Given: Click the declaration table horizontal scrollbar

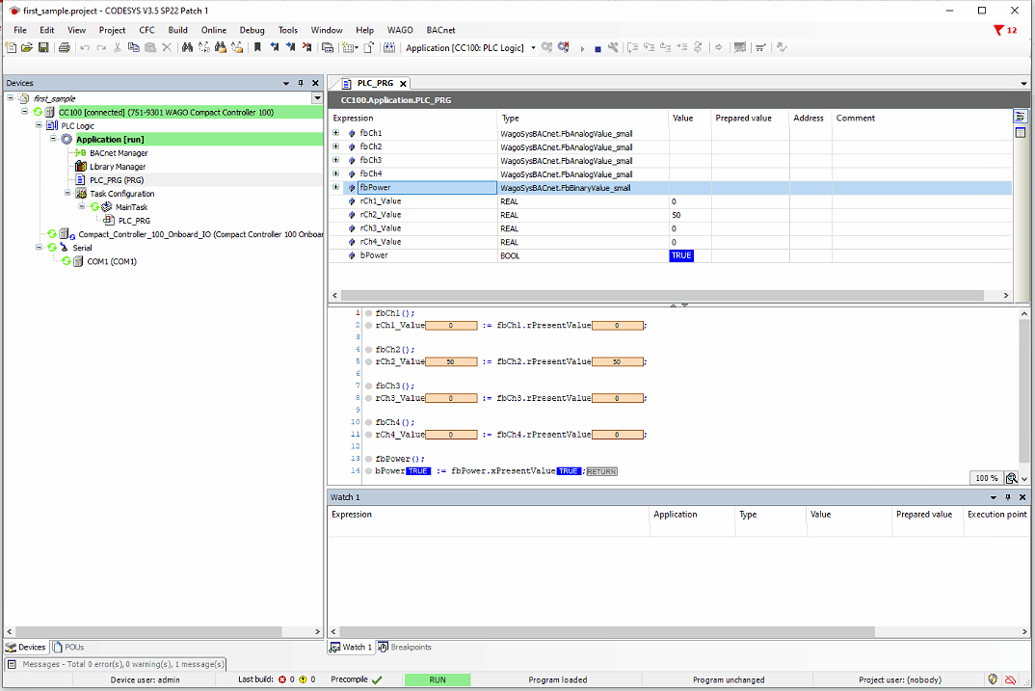Looking at the screenshot, I should [662, 295].
